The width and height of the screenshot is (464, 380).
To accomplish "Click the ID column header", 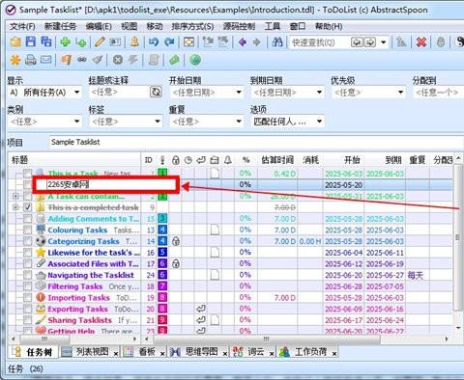I will 149,160.
